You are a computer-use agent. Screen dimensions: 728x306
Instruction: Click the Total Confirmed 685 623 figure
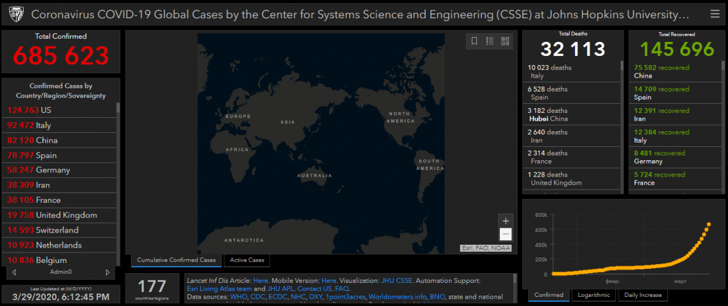point(61,56)
